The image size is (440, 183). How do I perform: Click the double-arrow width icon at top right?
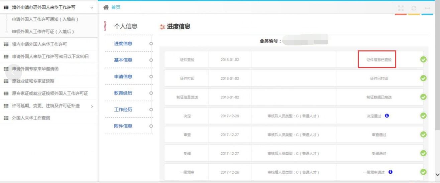click(427, 8)
